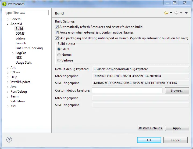Viewport: 193px width, 149px height.
Task: Select Lint Error Checking in the tree
Action: tap(29, 48)
